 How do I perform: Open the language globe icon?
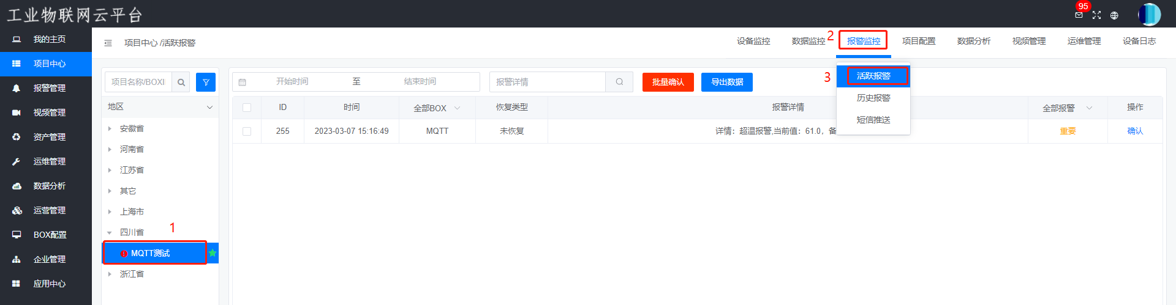tap(1114, 15)
